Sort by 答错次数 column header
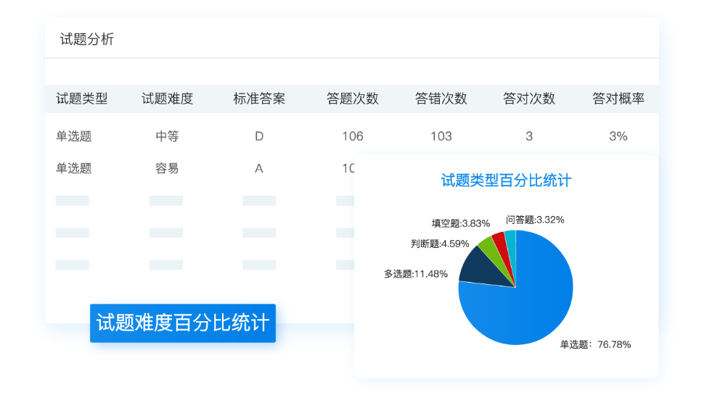 (x=441, y=99)
